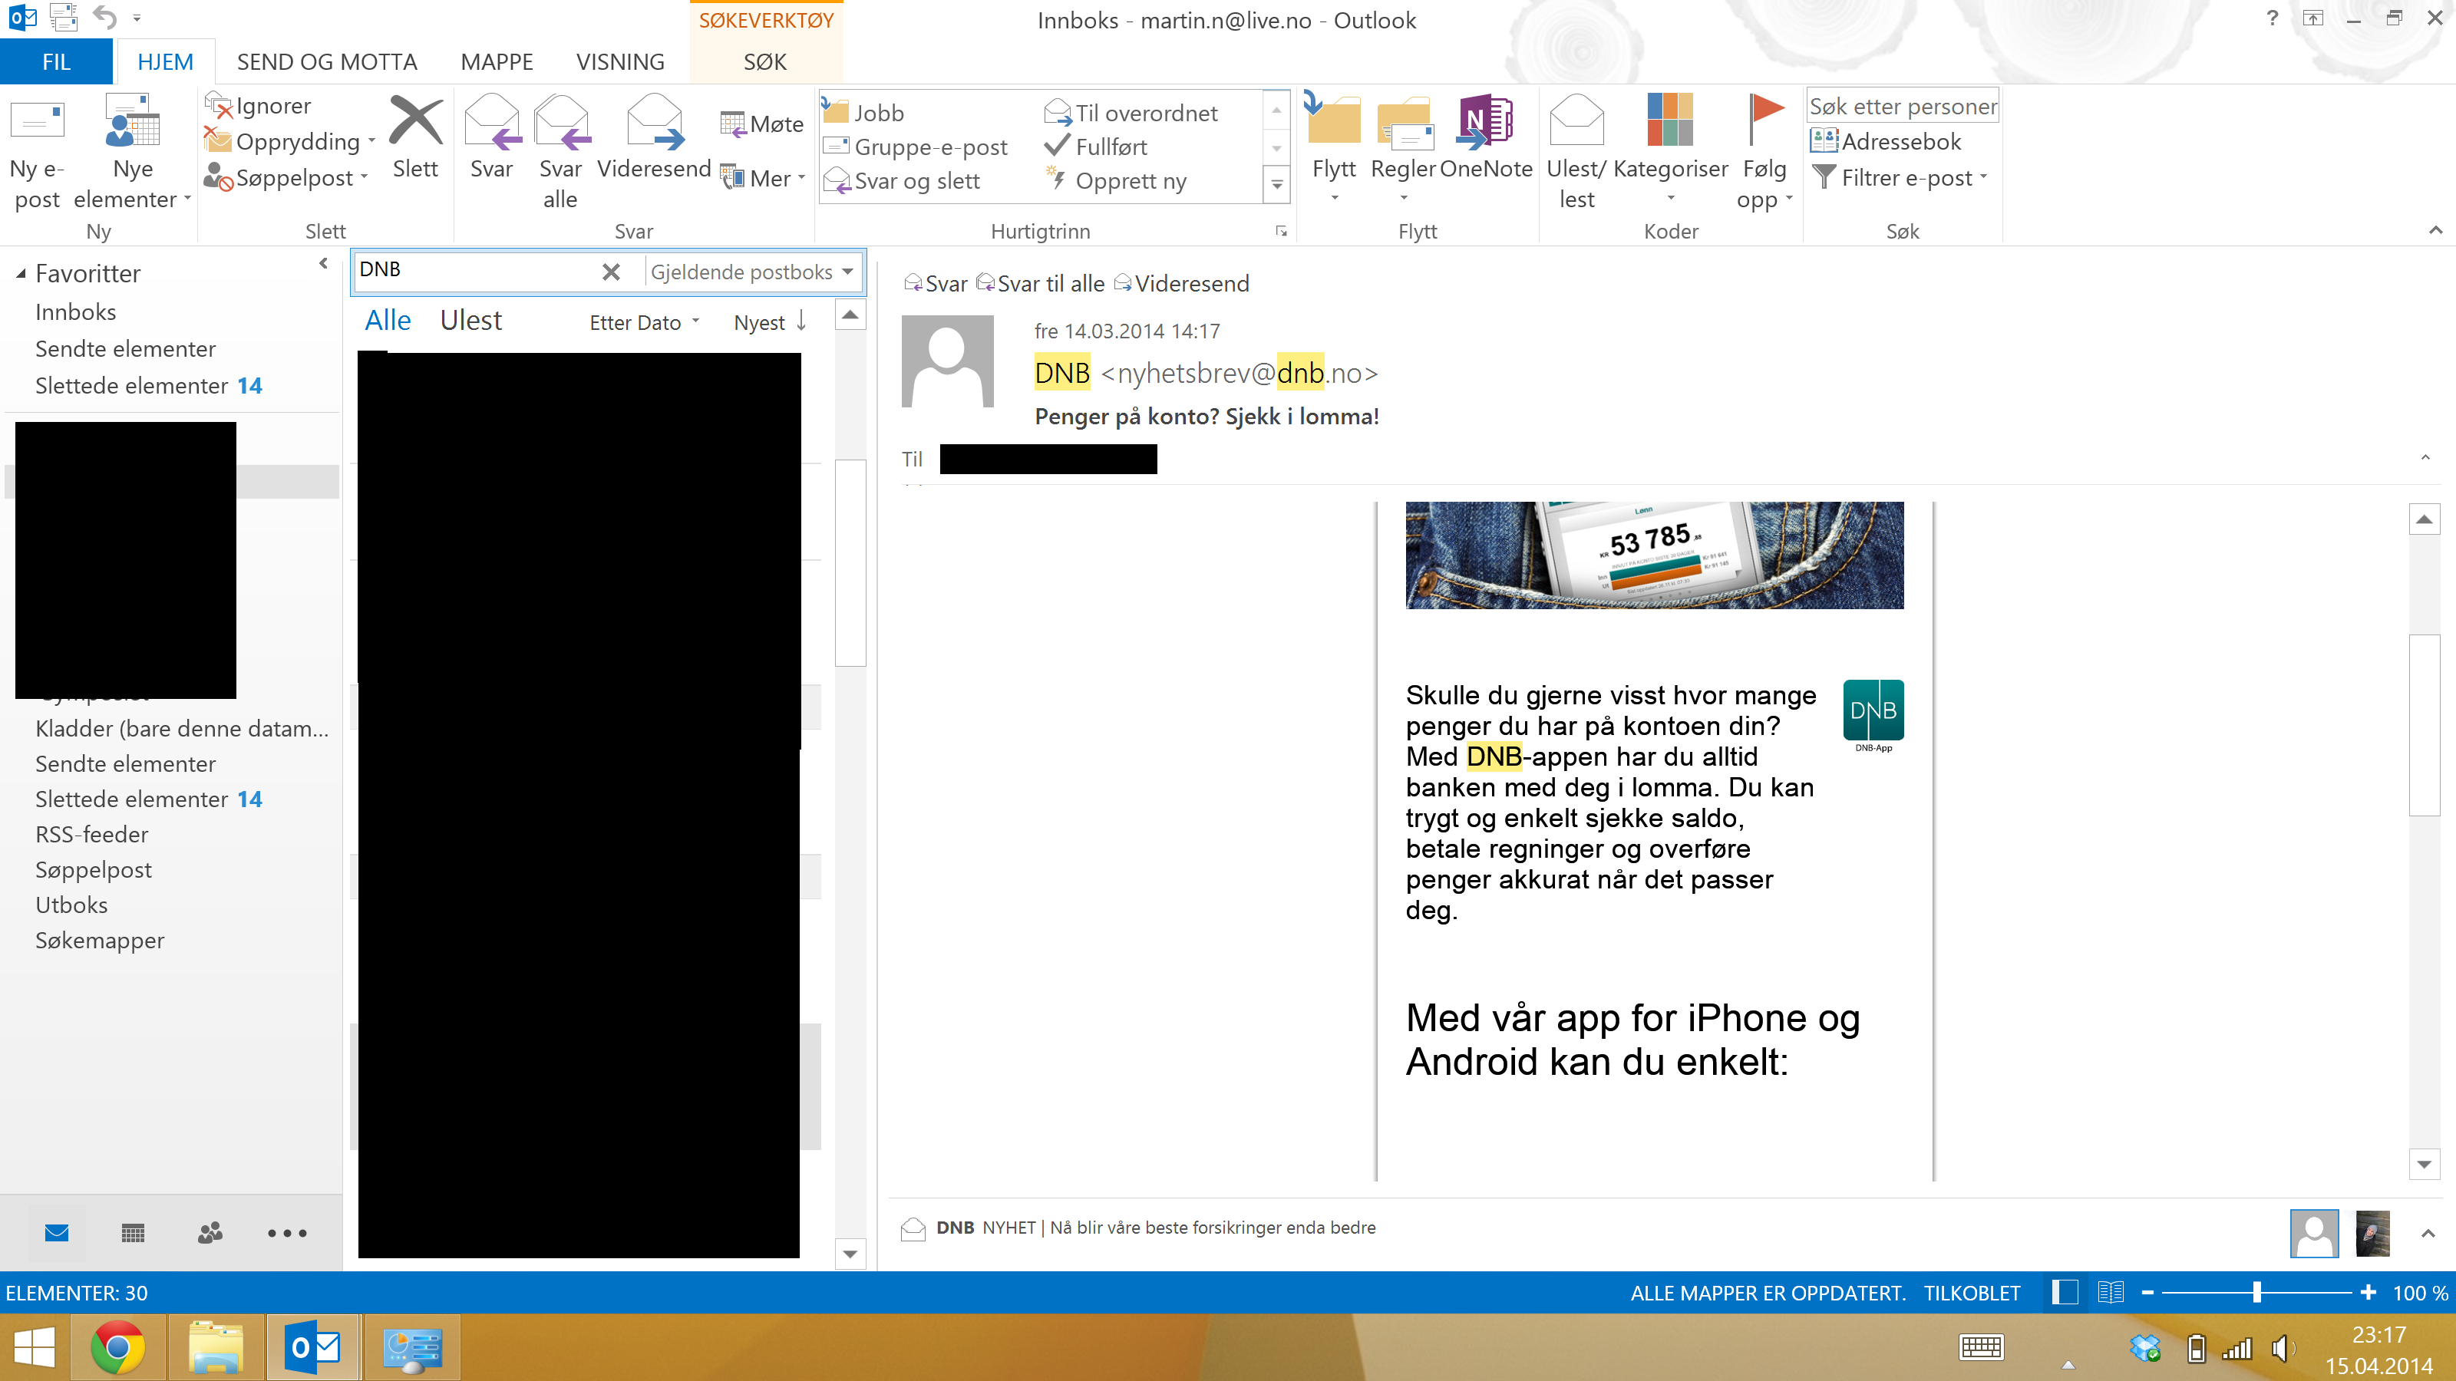Run the Gruppe-e-post quick step

[916, 147]
